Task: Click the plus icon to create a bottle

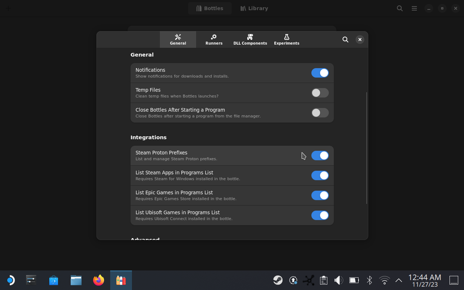Action: click(8, 8)
